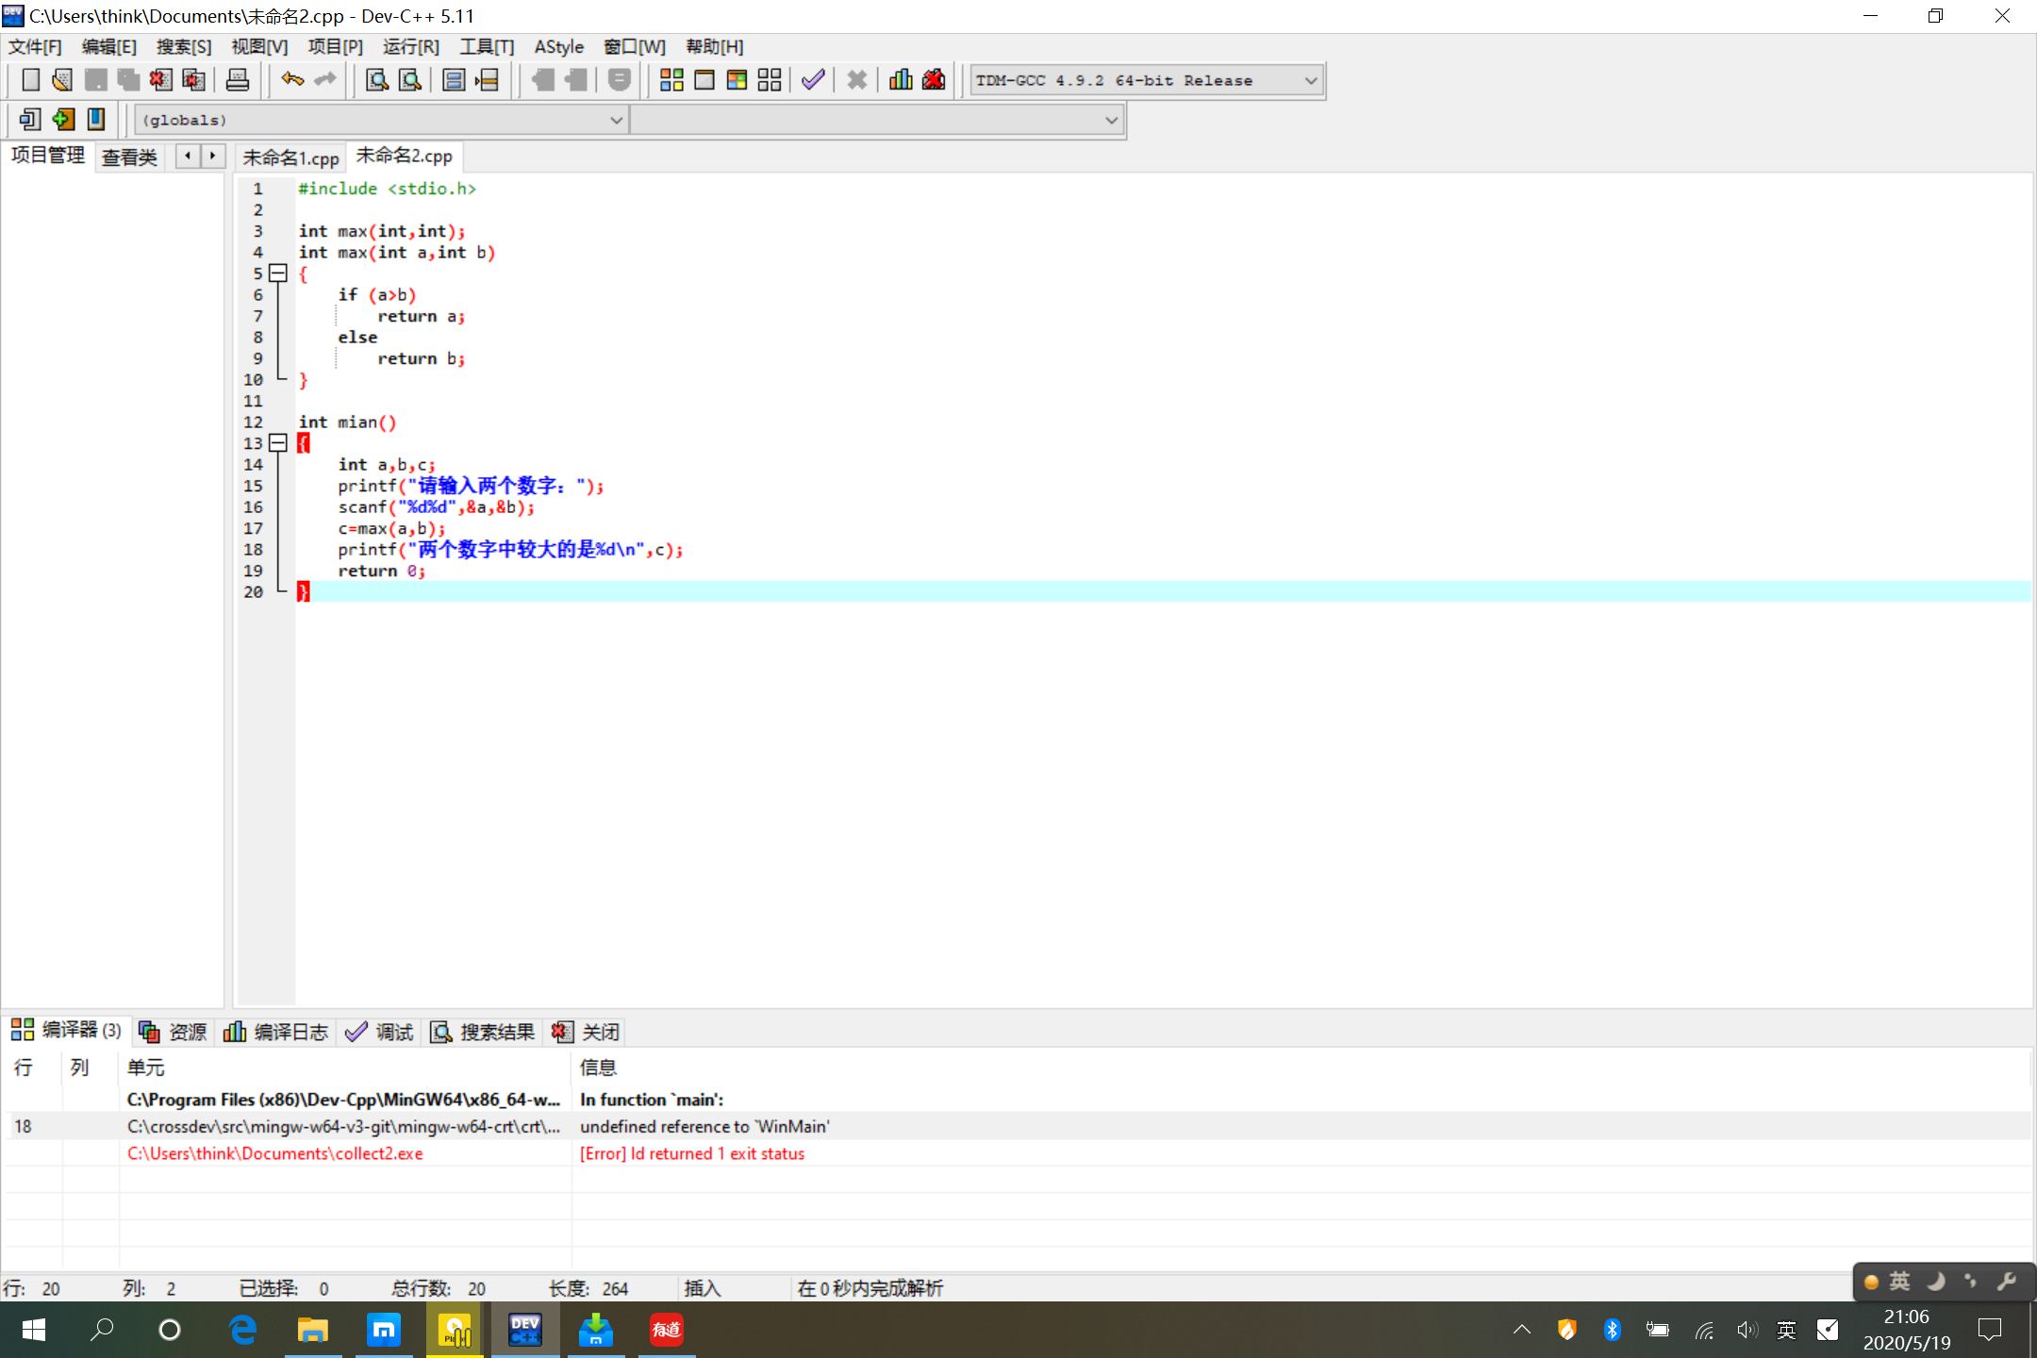Click the gray X Stop Execution icon
2037x1358 pixels.
[x=856, y=80]
